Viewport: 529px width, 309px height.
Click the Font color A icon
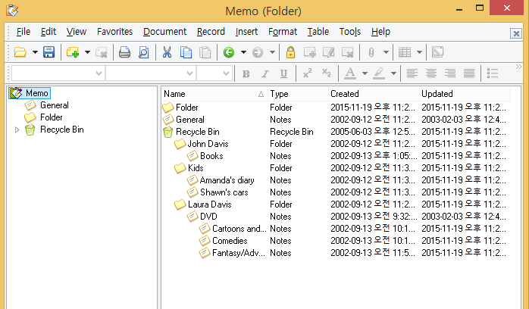350,73
